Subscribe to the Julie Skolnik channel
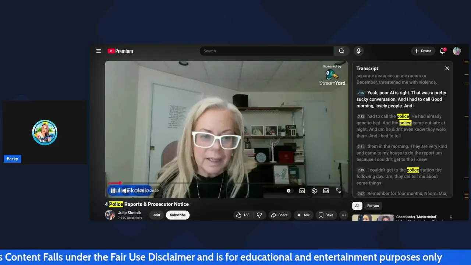This screenshot has width=471, height=265. (x=178, y=215)
